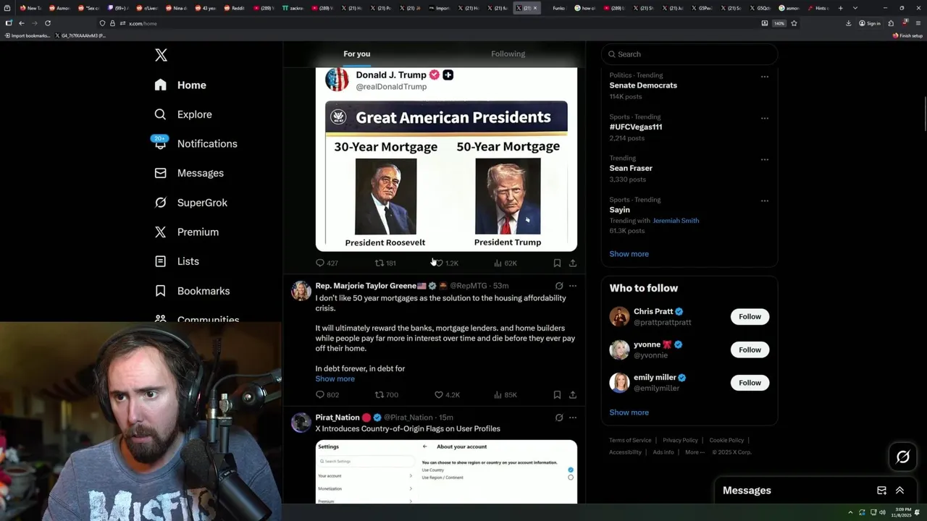This screenshot has width=927, height=521.
Task: Click Donald J. Trump's profile avatar
Action: point(337,79)
